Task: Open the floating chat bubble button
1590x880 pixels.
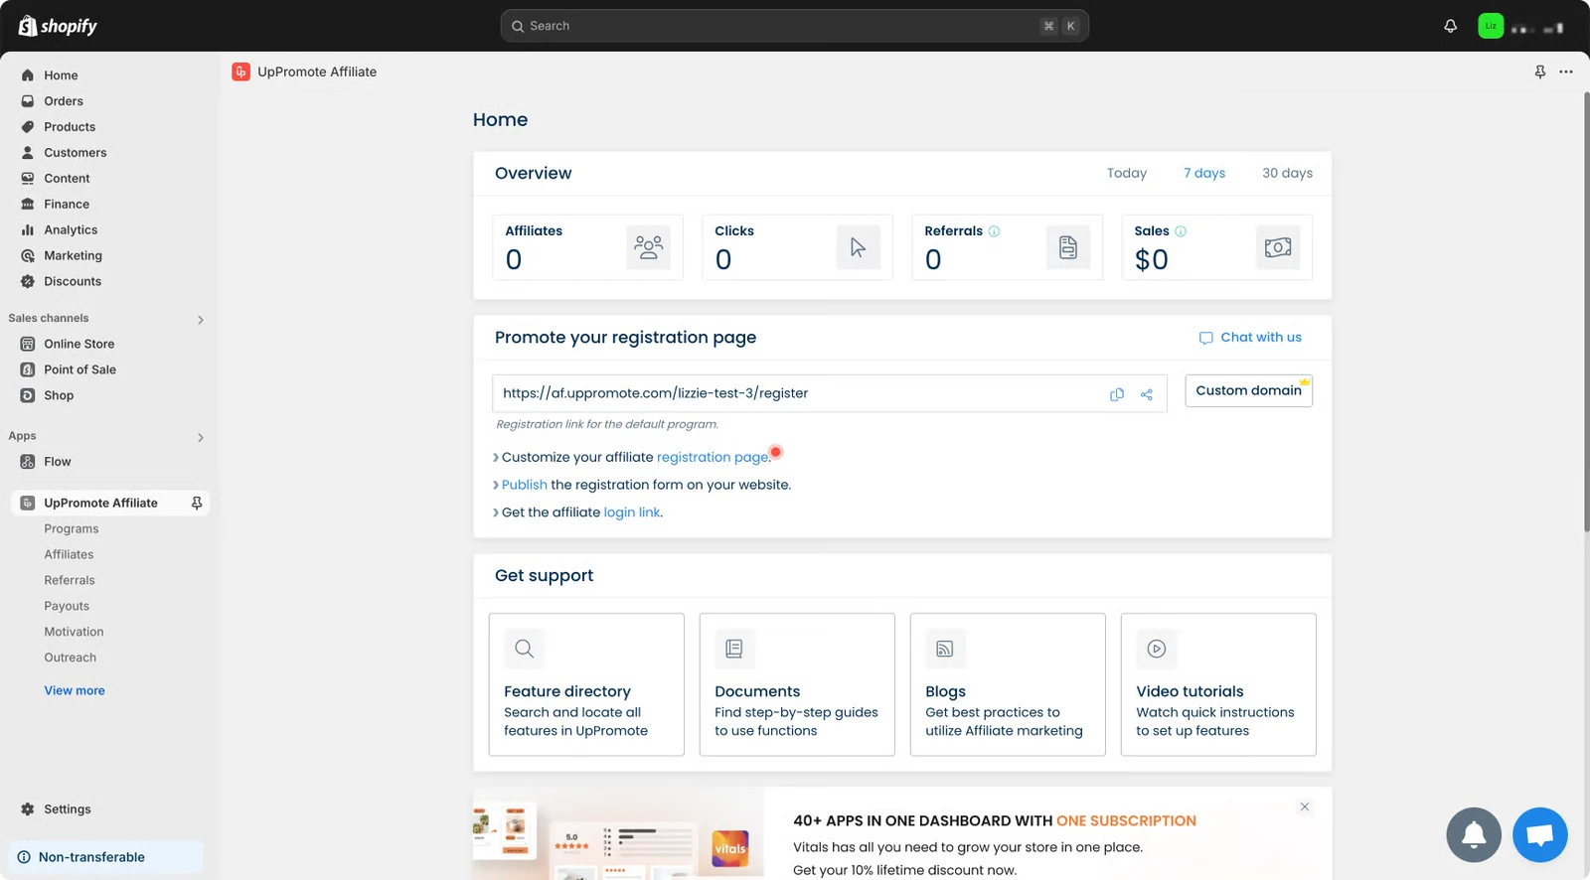Action: pos(1540,834)
